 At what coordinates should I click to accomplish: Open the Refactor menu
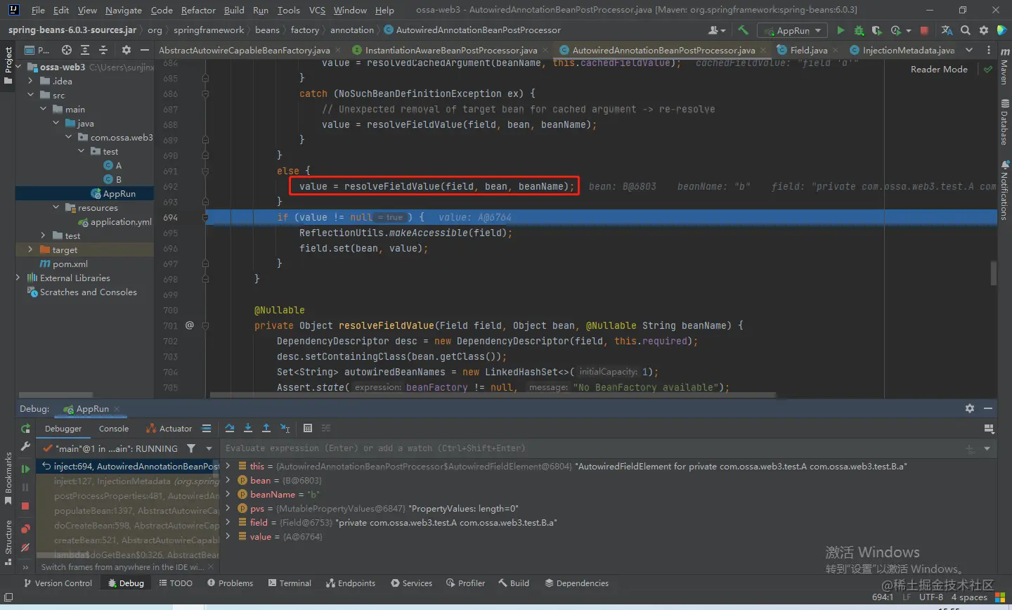[198, 10]
